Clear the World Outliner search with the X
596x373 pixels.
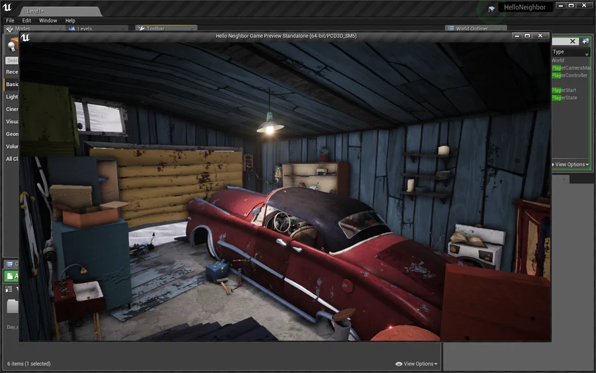pyautogui.click(x=573, y=41)
